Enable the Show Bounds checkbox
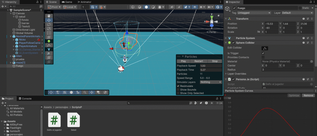Screen dimensions: 317x136 coord(178,90)
